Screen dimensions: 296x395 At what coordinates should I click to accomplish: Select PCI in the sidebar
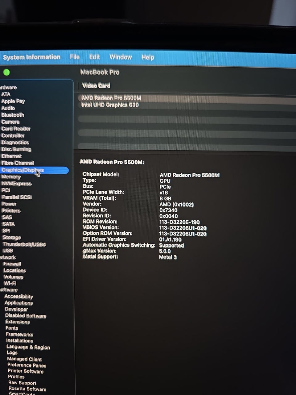tap(6, 190)
